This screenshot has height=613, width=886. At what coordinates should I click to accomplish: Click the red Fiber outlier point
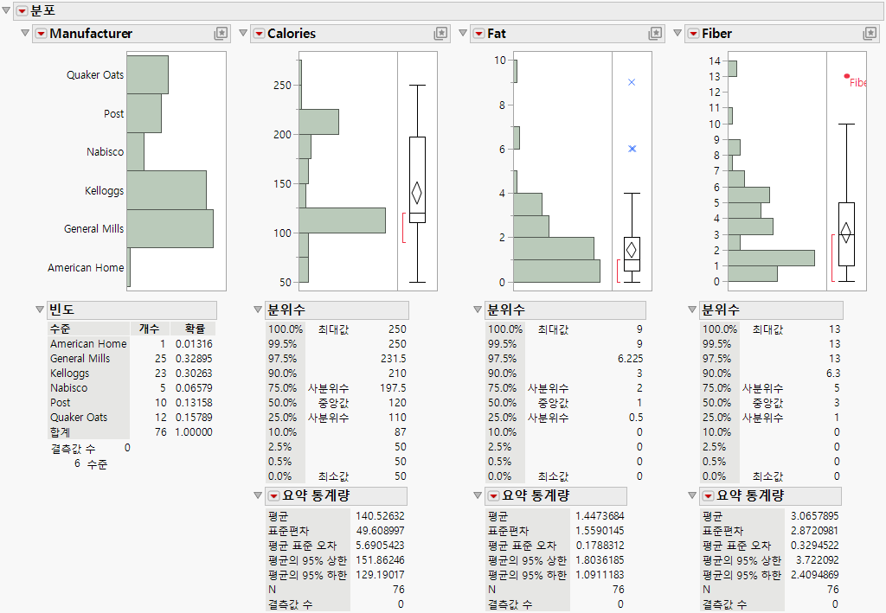pyautogui.click(x=846, y=76)
